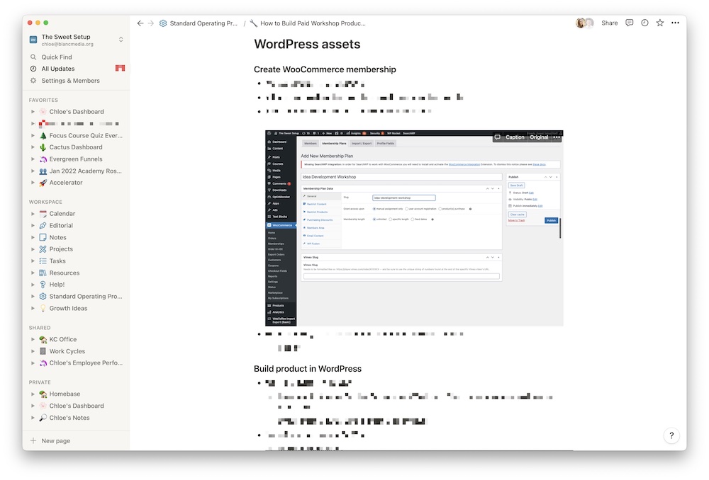Click Caption on the embedded image

coord(515,137)
